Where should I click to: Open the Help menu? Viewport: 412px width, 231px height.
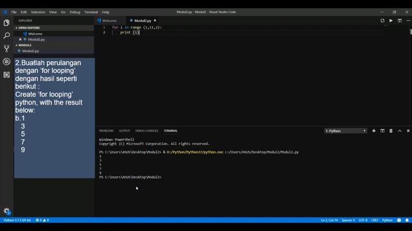(x=106, y=12)
